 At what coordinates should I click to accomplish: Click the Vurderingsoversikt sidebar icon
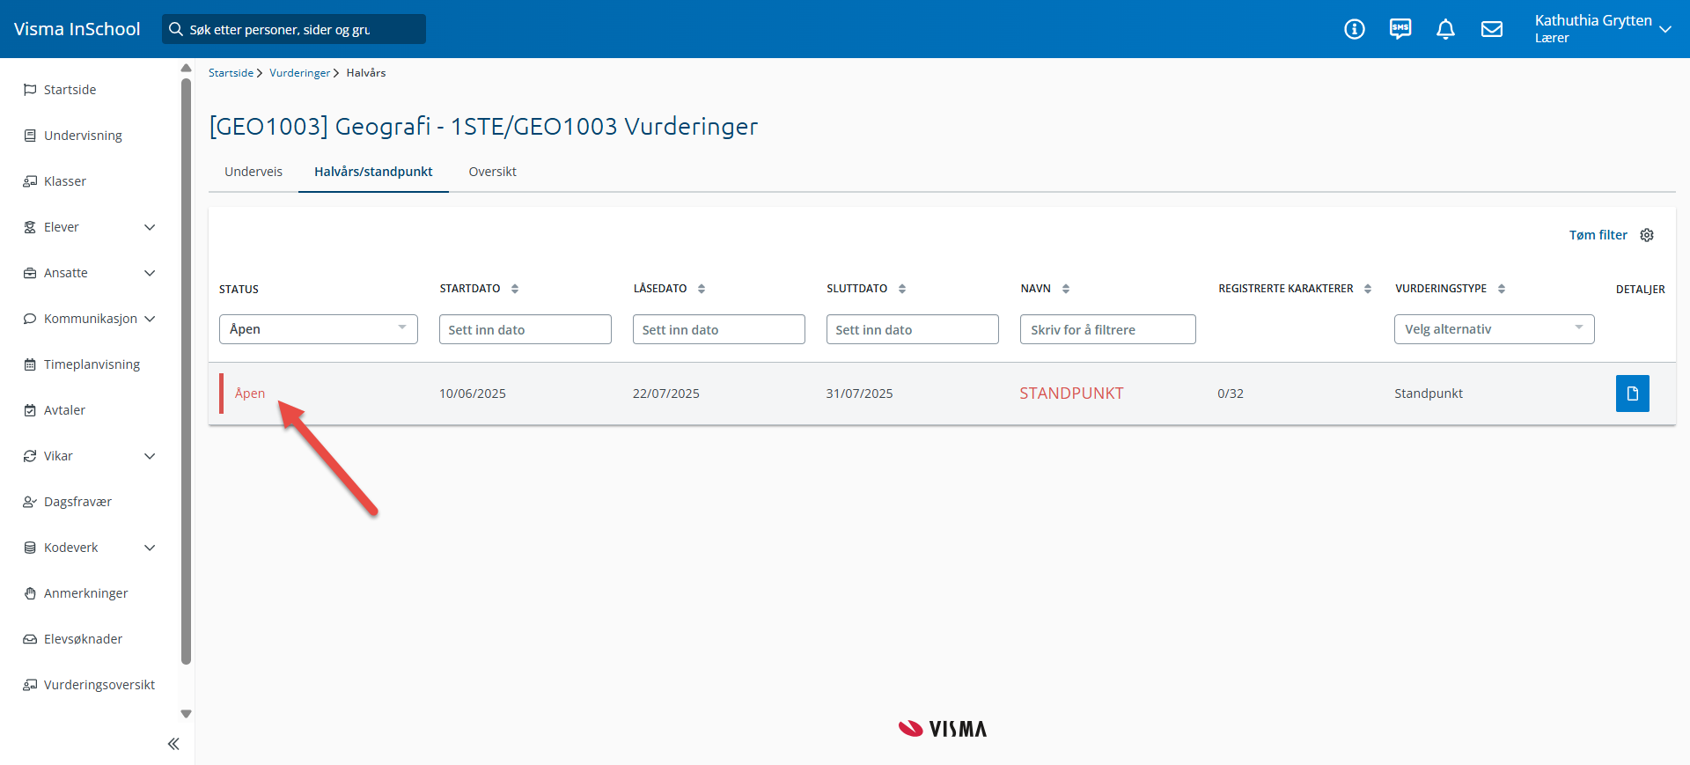[30, 685]
